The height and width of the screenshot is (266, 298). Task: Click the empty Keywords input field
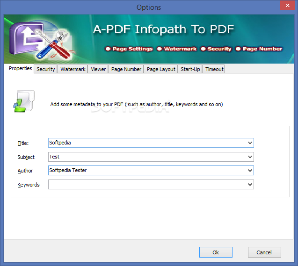pos(151,184)
